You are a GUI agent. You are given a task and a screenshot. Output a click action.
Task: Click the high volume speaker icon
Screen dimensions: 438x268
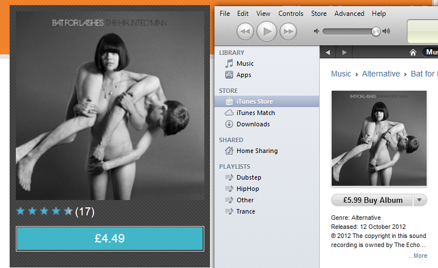pos(386,31)
